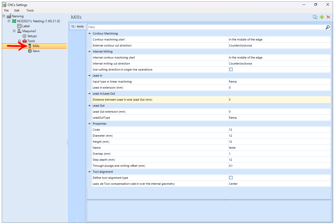Viewport: 335px width, 224px height.
Task: Change External contour cut direction value
Action: coord(279,45)
